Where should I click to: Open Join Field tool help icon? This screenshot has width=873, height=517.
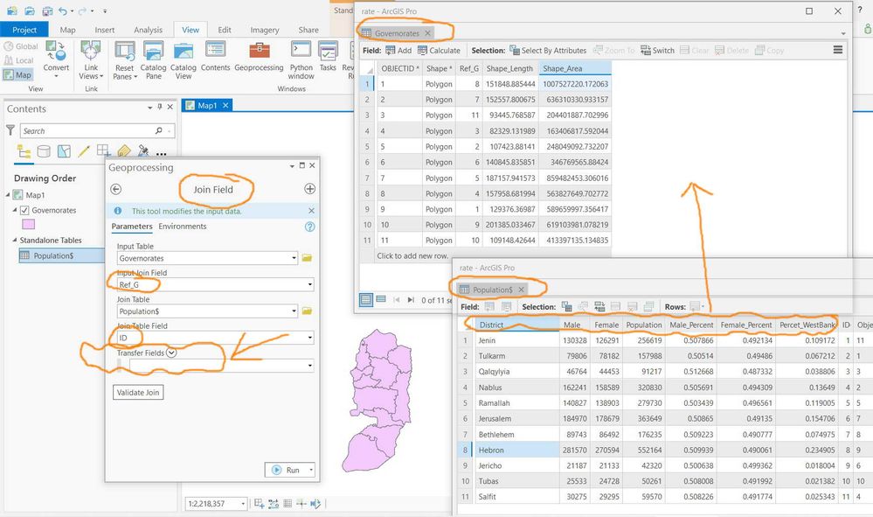click(x=310, y=227)
